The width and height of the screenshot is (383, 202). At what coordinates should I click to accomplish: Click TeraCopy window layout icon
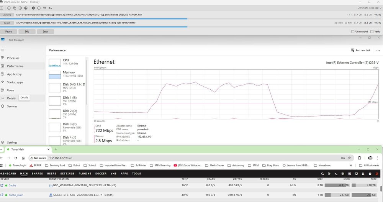tap(44, 8)
